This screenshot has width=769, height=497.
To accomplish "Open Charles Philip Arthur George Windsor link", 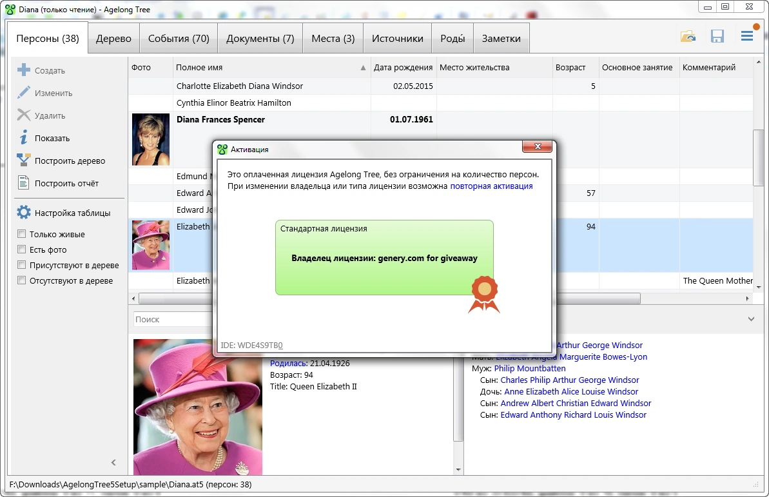I will pyautogui.click(x=570, y=380).
